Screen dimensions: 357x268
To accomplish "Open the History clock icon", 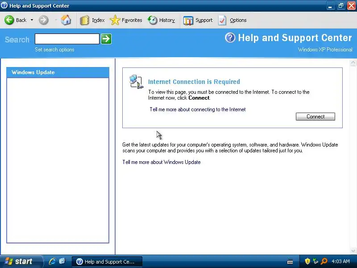I will point(153,20).
